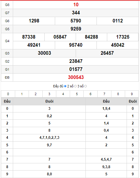Click the G3 row label
This screenshot has height=178, width=140.
(7, 53)
